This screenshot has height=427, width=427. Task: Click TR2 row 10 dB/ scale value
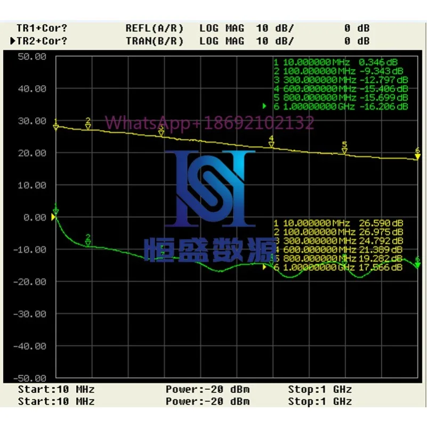pos(275,42)
